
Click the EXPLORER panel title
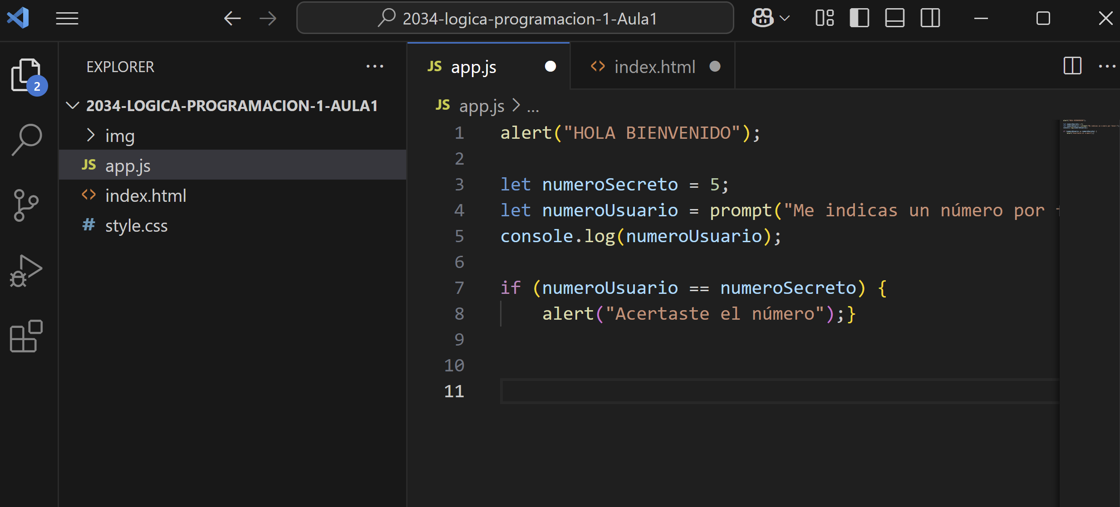[x=120, y=67]
